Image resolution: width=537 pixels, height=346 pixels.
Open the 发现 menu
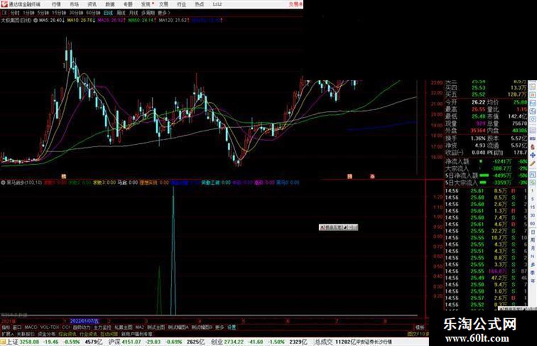[146, 4]
